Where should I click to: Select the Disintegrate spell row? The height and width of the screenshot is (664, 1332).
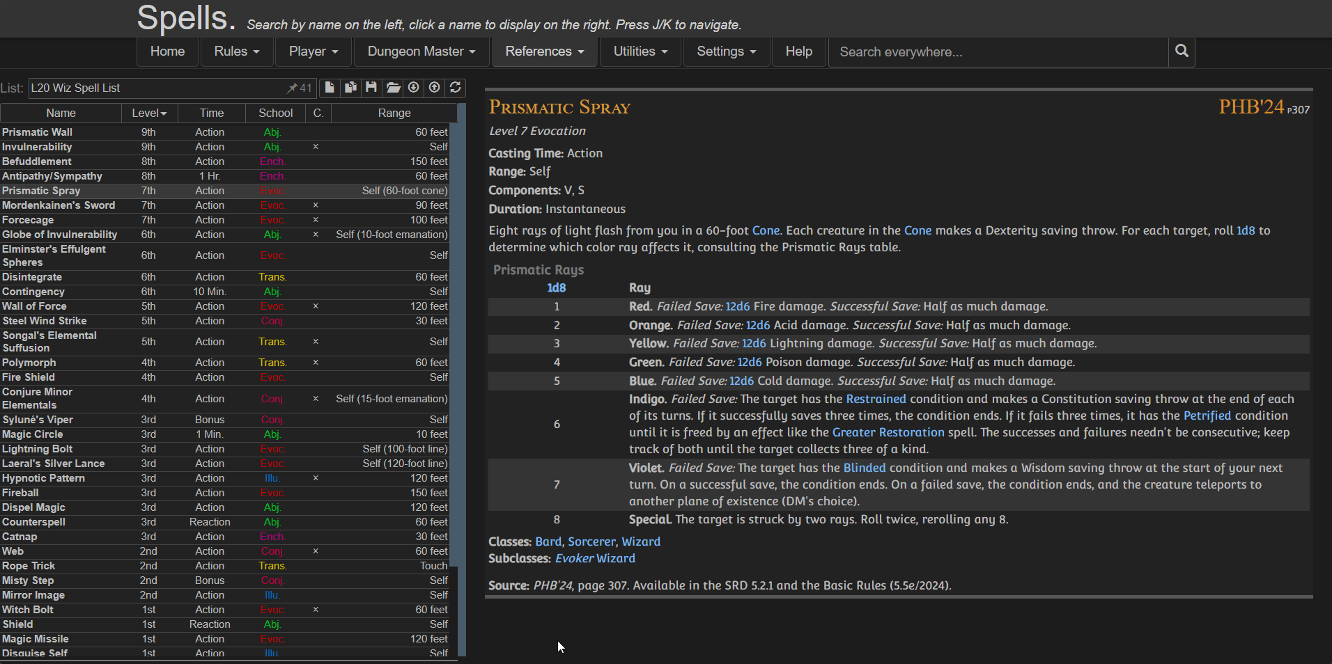(225, 277)
